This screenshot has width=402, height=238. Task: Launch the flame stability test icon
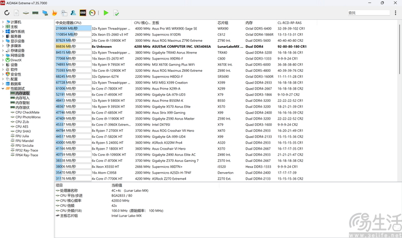coord(54,13)
